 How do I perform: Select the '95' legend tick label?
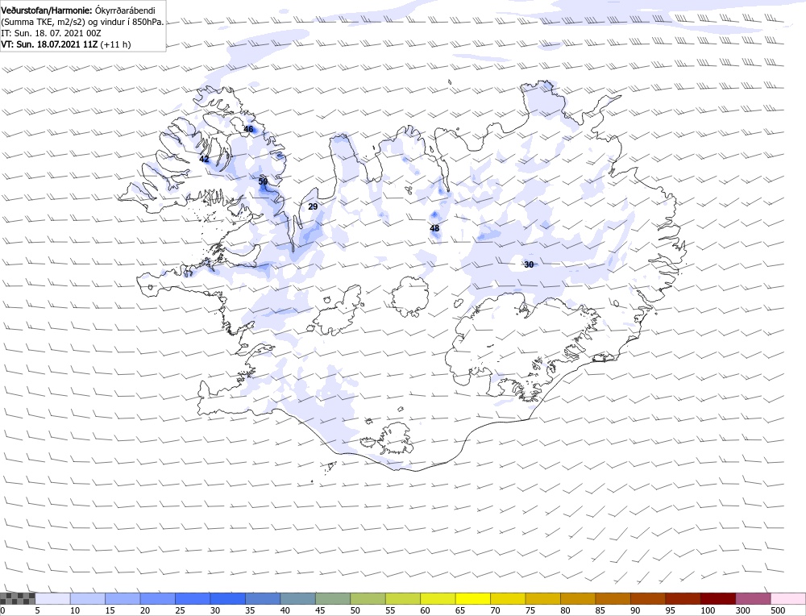[671, 610]
